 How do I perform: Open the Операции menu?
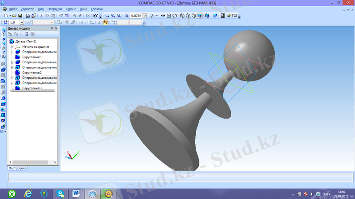[x=55, y=9]
